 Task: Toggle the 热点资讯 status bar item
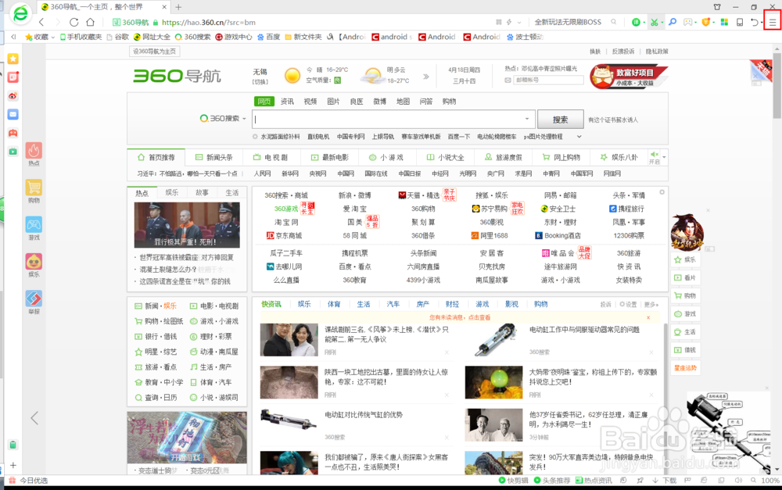click(594, 481)
